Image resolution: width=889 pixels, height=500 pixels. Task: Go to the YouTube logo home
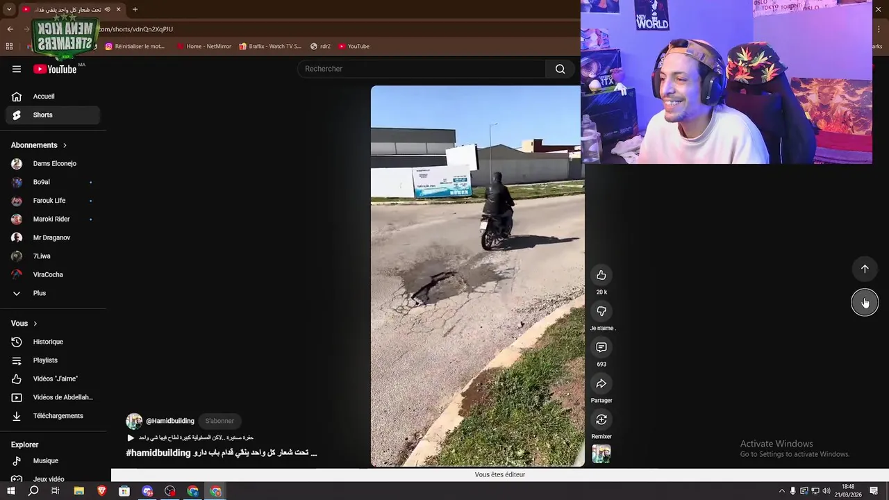(x=55, y=69)
